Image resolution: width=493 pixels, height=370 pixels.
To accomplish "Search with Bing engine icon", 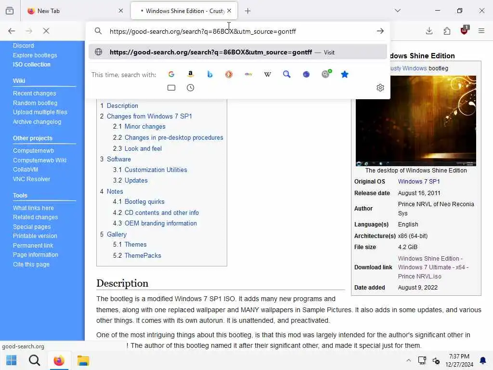I will [x=210, y=74].
